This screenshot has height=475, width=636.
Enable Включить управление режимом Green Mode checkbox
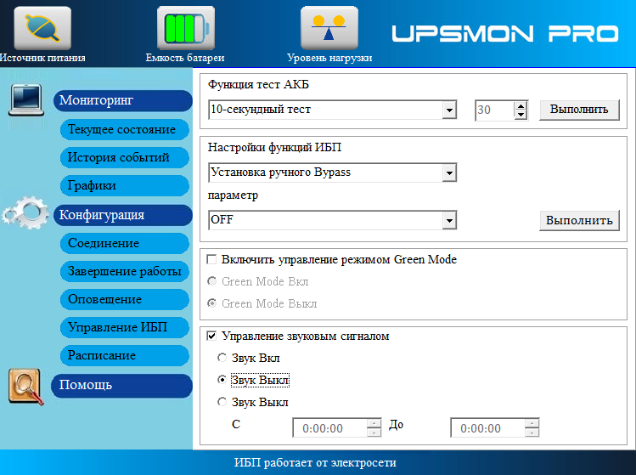[211, 259]
